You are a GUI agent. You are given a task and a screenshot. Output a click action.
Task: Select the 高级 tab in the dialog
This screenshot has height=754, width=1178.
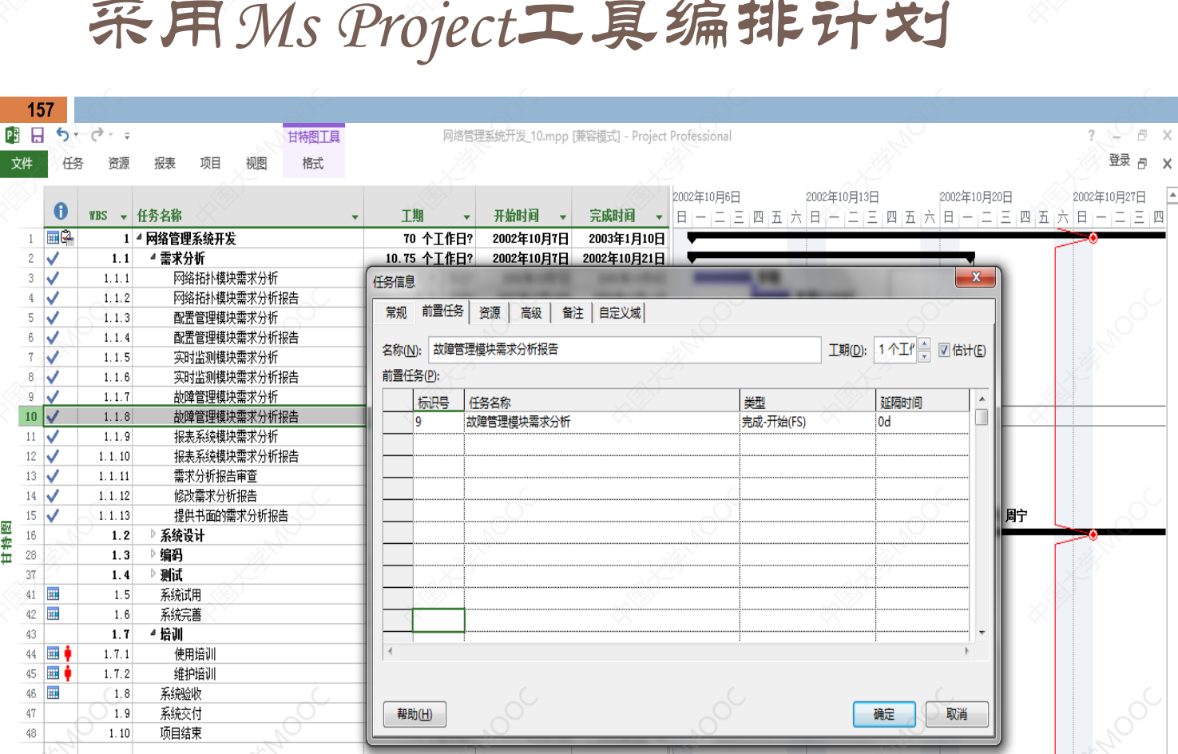tap(531, 312)
